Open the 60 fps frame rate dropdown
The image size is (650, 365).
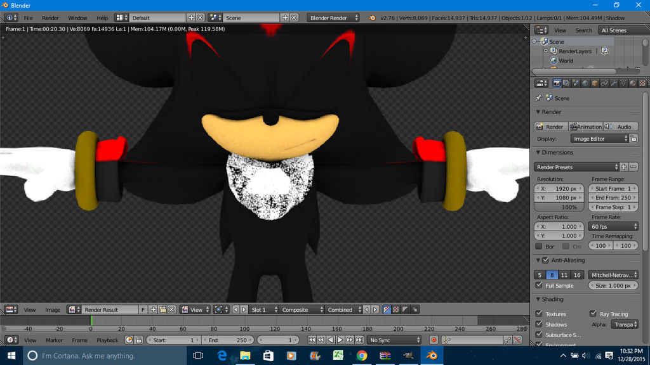(613, 226)
